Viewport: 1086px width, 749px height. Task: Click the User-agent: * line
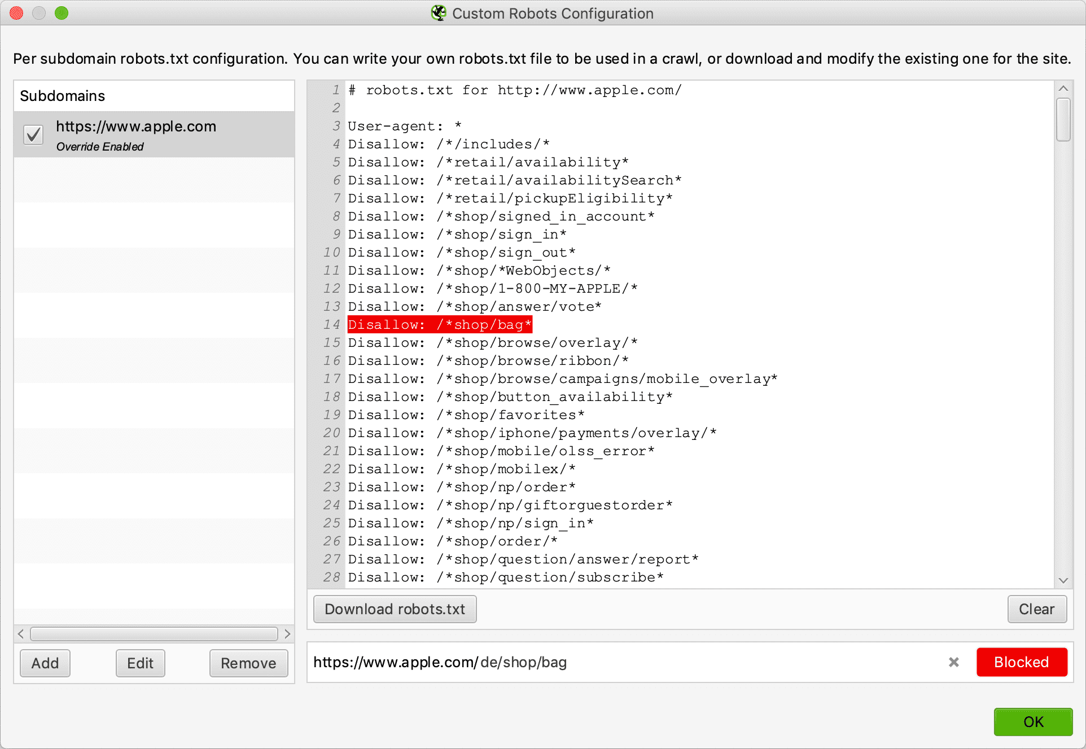click(x=405, y=126)
